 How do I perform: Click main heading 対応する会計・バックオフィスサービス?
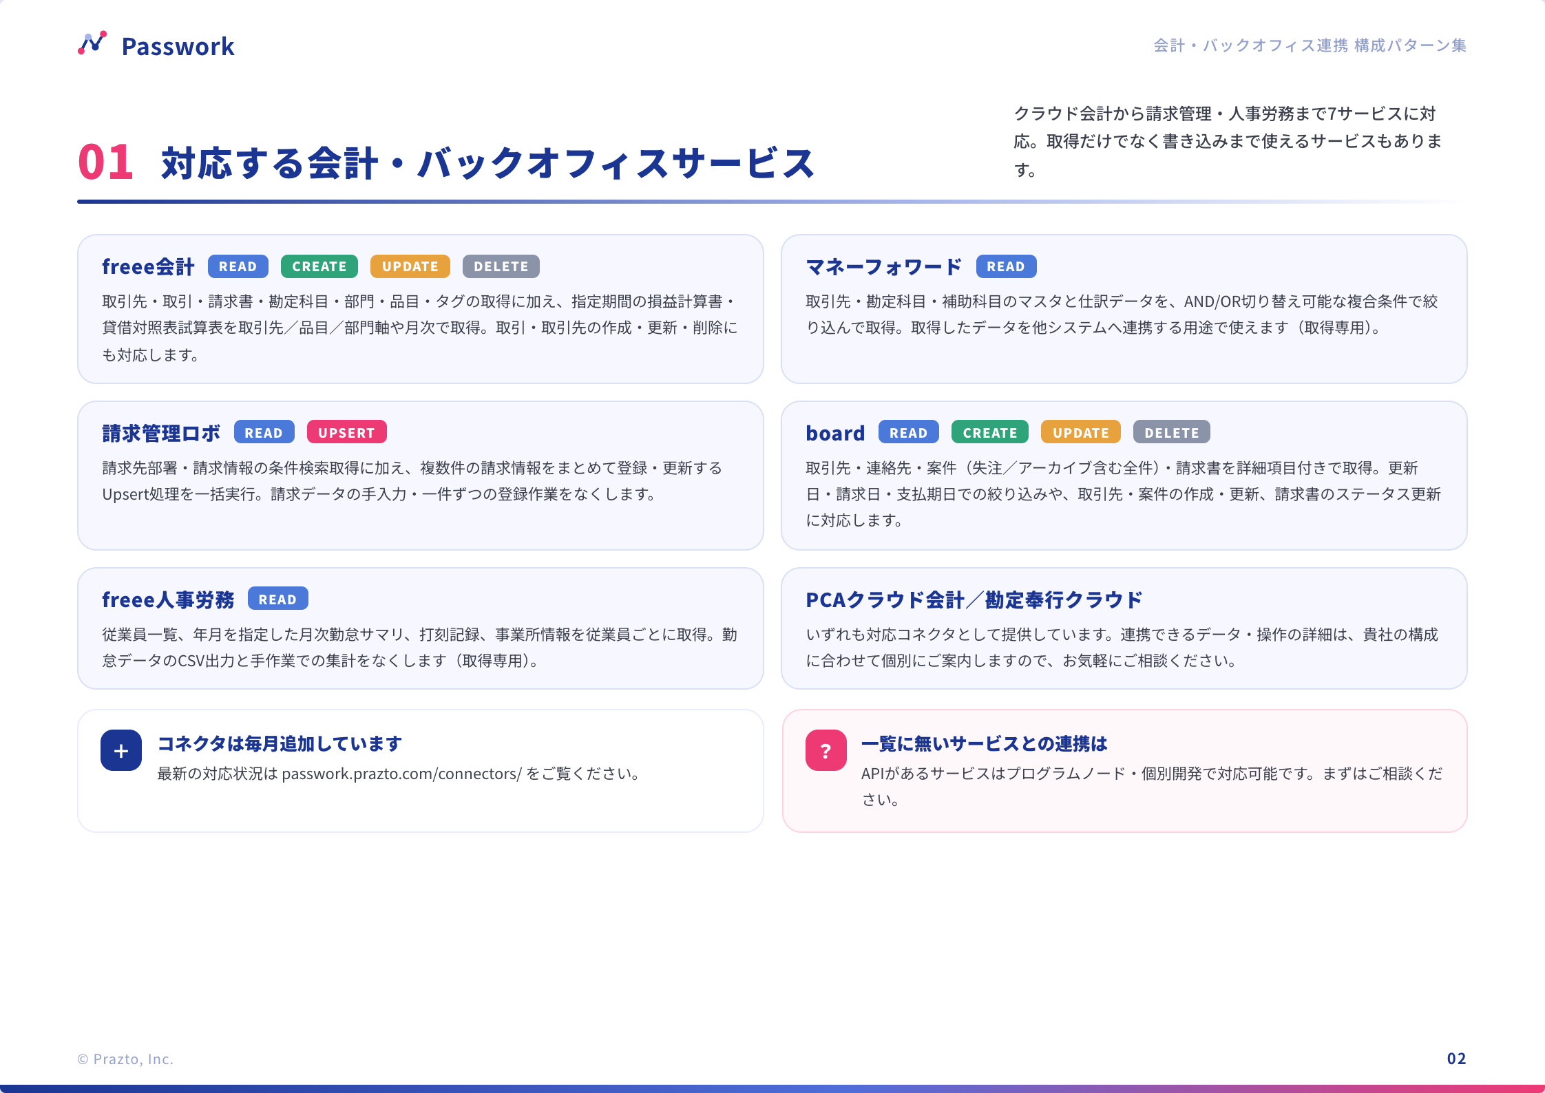488,164
